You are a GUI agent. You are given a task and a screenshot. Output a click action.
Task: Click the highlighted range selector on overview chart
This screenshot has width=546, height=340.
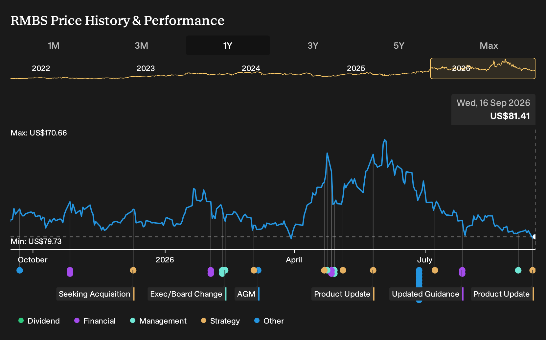coord(483,68)
